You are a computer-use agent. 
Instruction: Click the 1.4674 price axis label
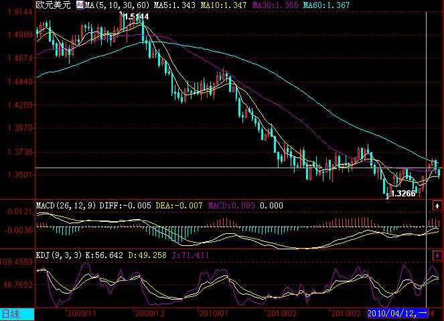(20, 58)
